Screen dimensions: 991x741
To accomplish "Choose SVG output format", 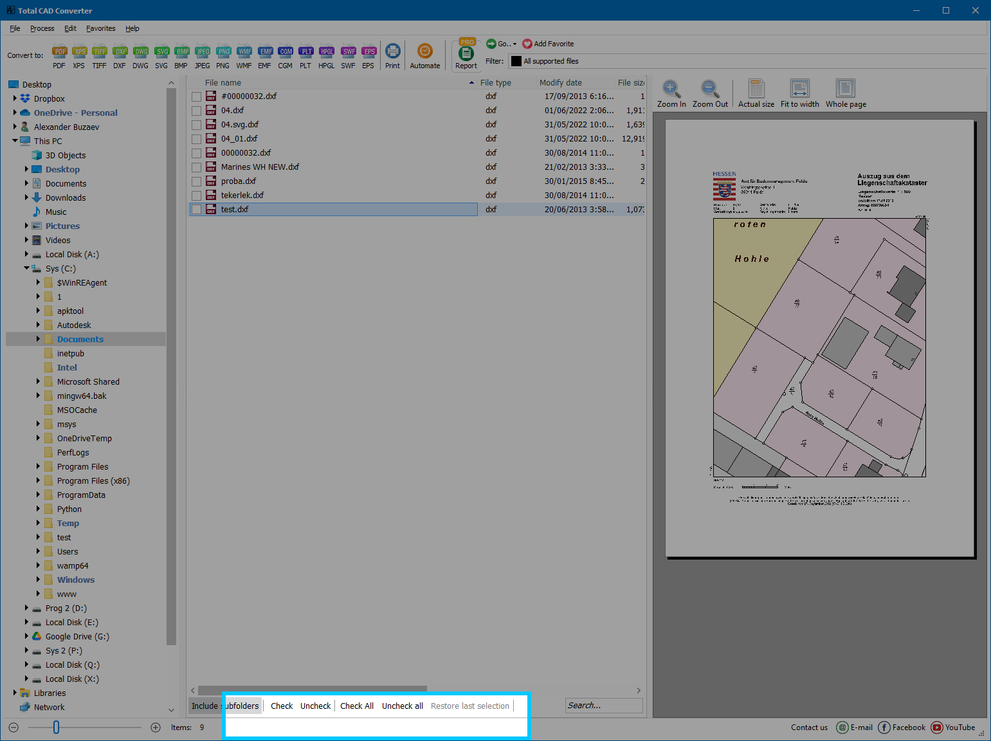I will [x=161, y=56].
